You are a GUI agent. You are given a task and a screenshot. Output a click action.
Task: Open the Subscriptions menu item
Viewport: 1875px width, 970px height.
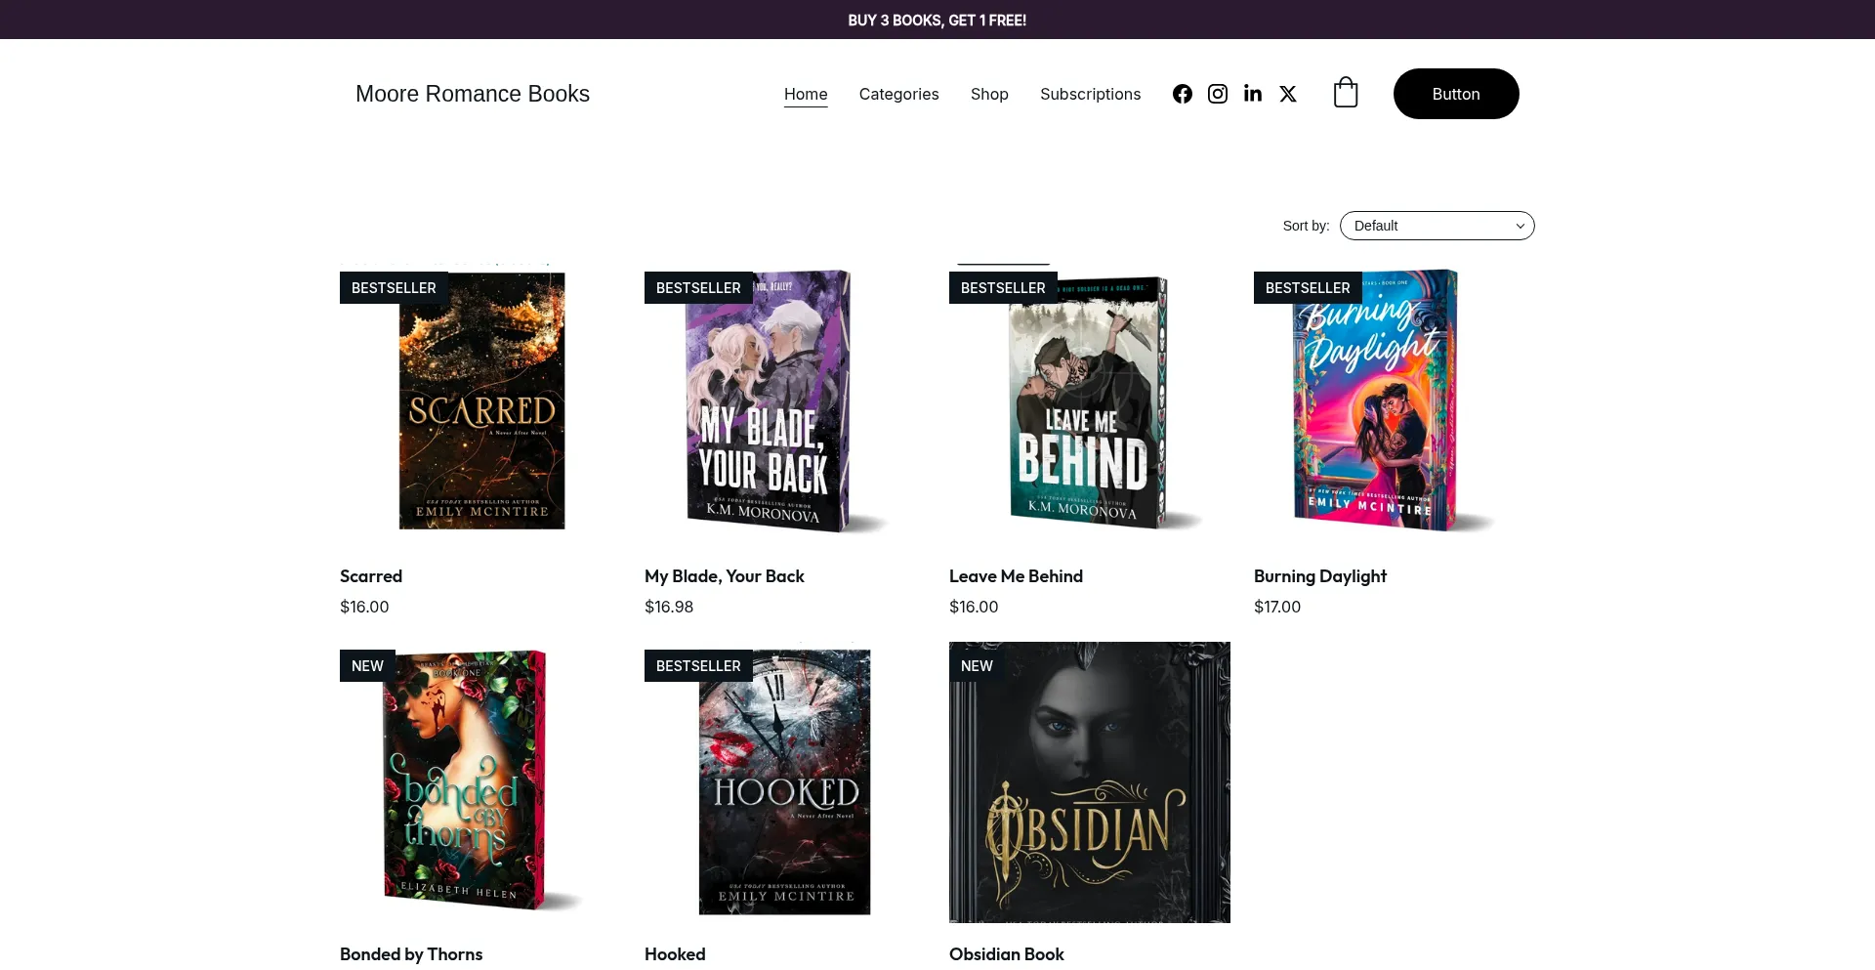tap(1090, 94)
